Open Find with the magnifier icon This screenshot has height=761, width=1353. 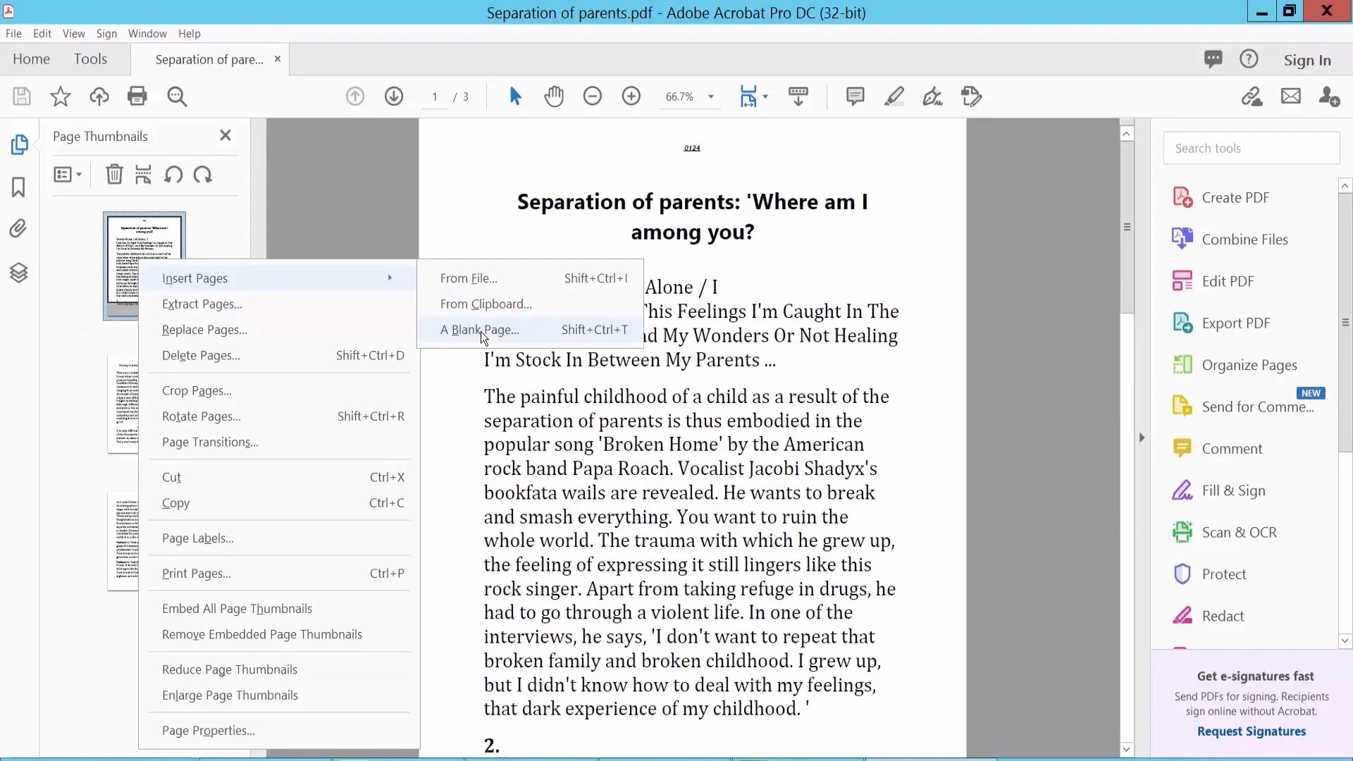178,97
